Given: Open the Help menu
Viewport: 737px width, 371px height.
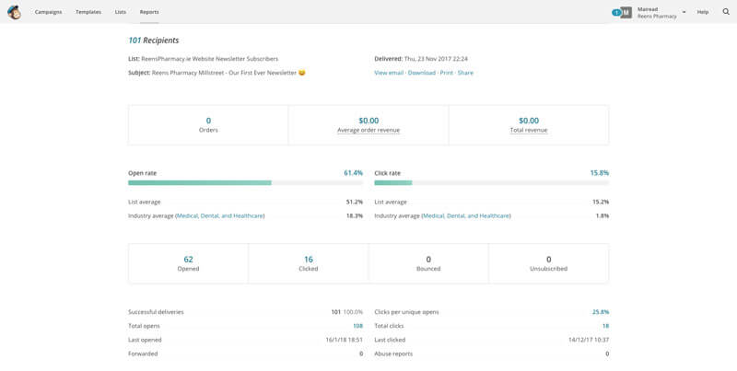Looking at the screenshot, I should (703, 12).
